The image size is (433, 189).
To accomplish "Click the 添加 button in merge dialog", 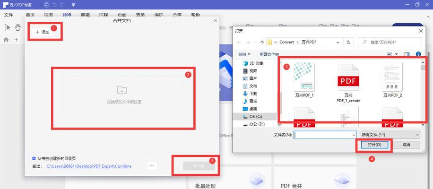I will 42,32.
